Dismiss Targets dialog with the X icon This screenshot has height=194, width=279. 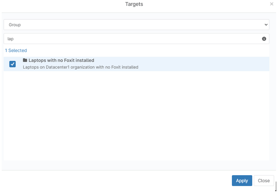(x=272, y=4)
